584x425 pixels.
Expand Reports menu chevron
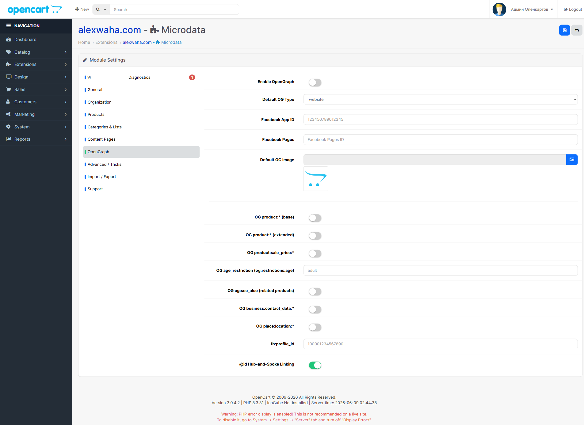pos(66,139)
